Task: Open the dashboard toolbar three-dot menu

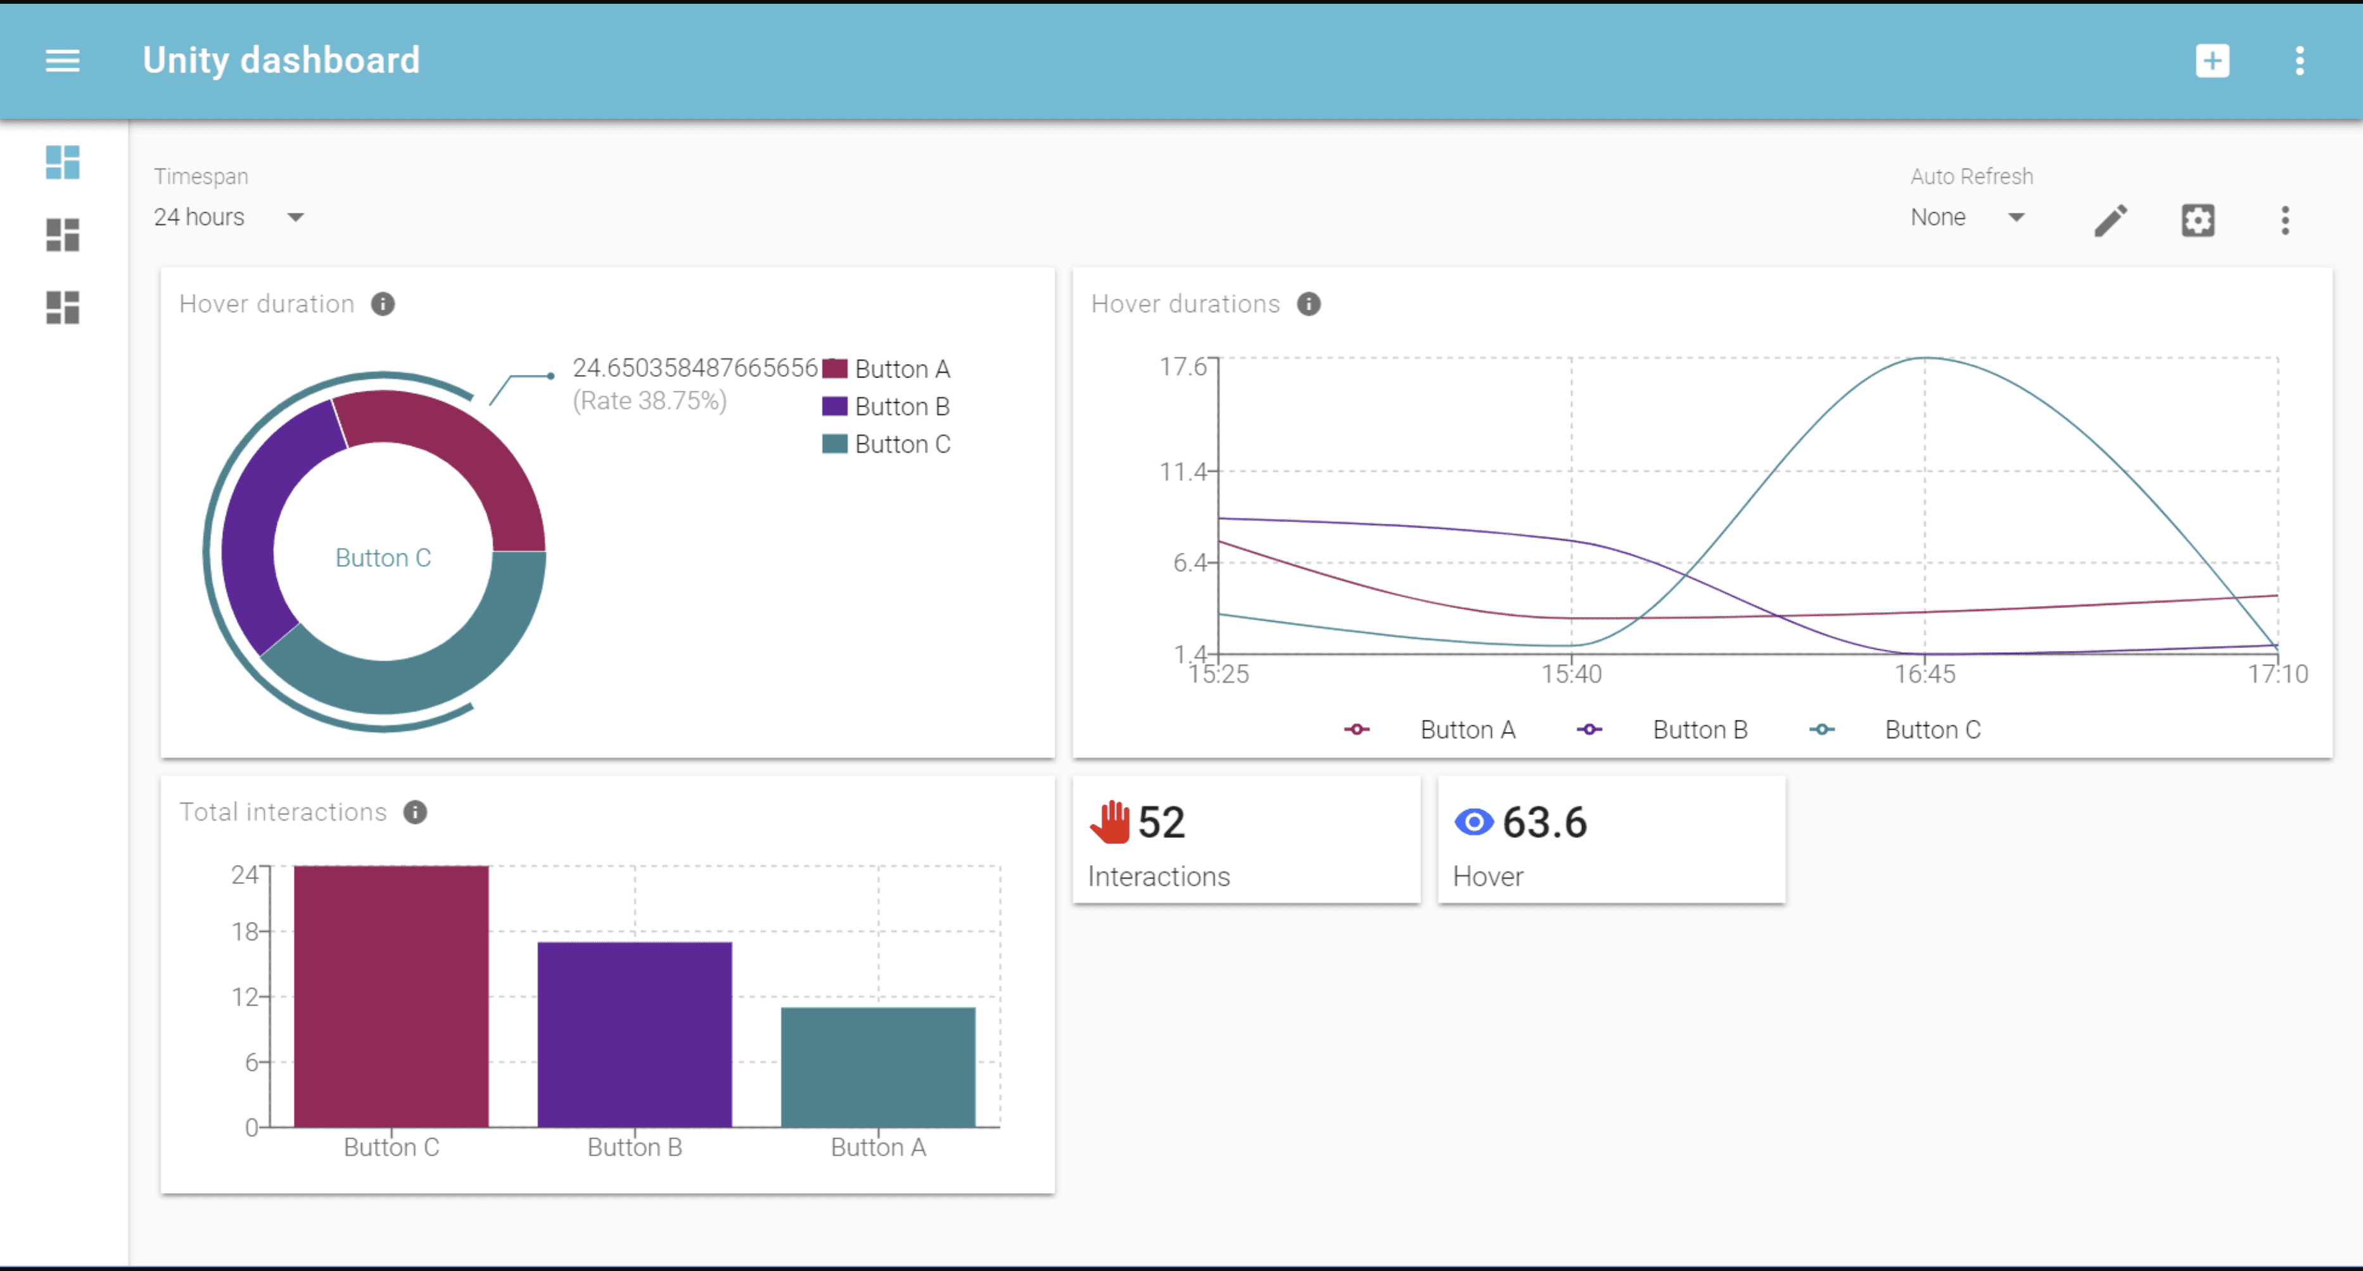Action: coord(2285,220)
